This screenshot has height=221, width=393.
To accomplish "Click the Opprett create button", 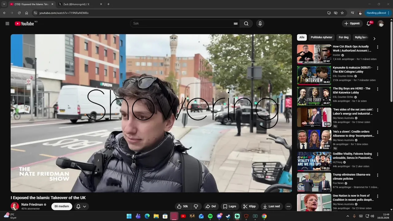I will point(352,24).
